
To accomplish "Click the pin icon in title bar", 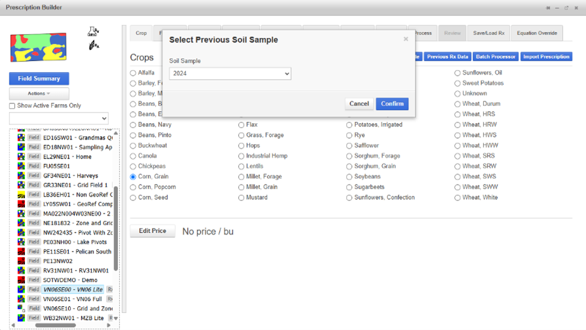I will (x=548, y=8).
